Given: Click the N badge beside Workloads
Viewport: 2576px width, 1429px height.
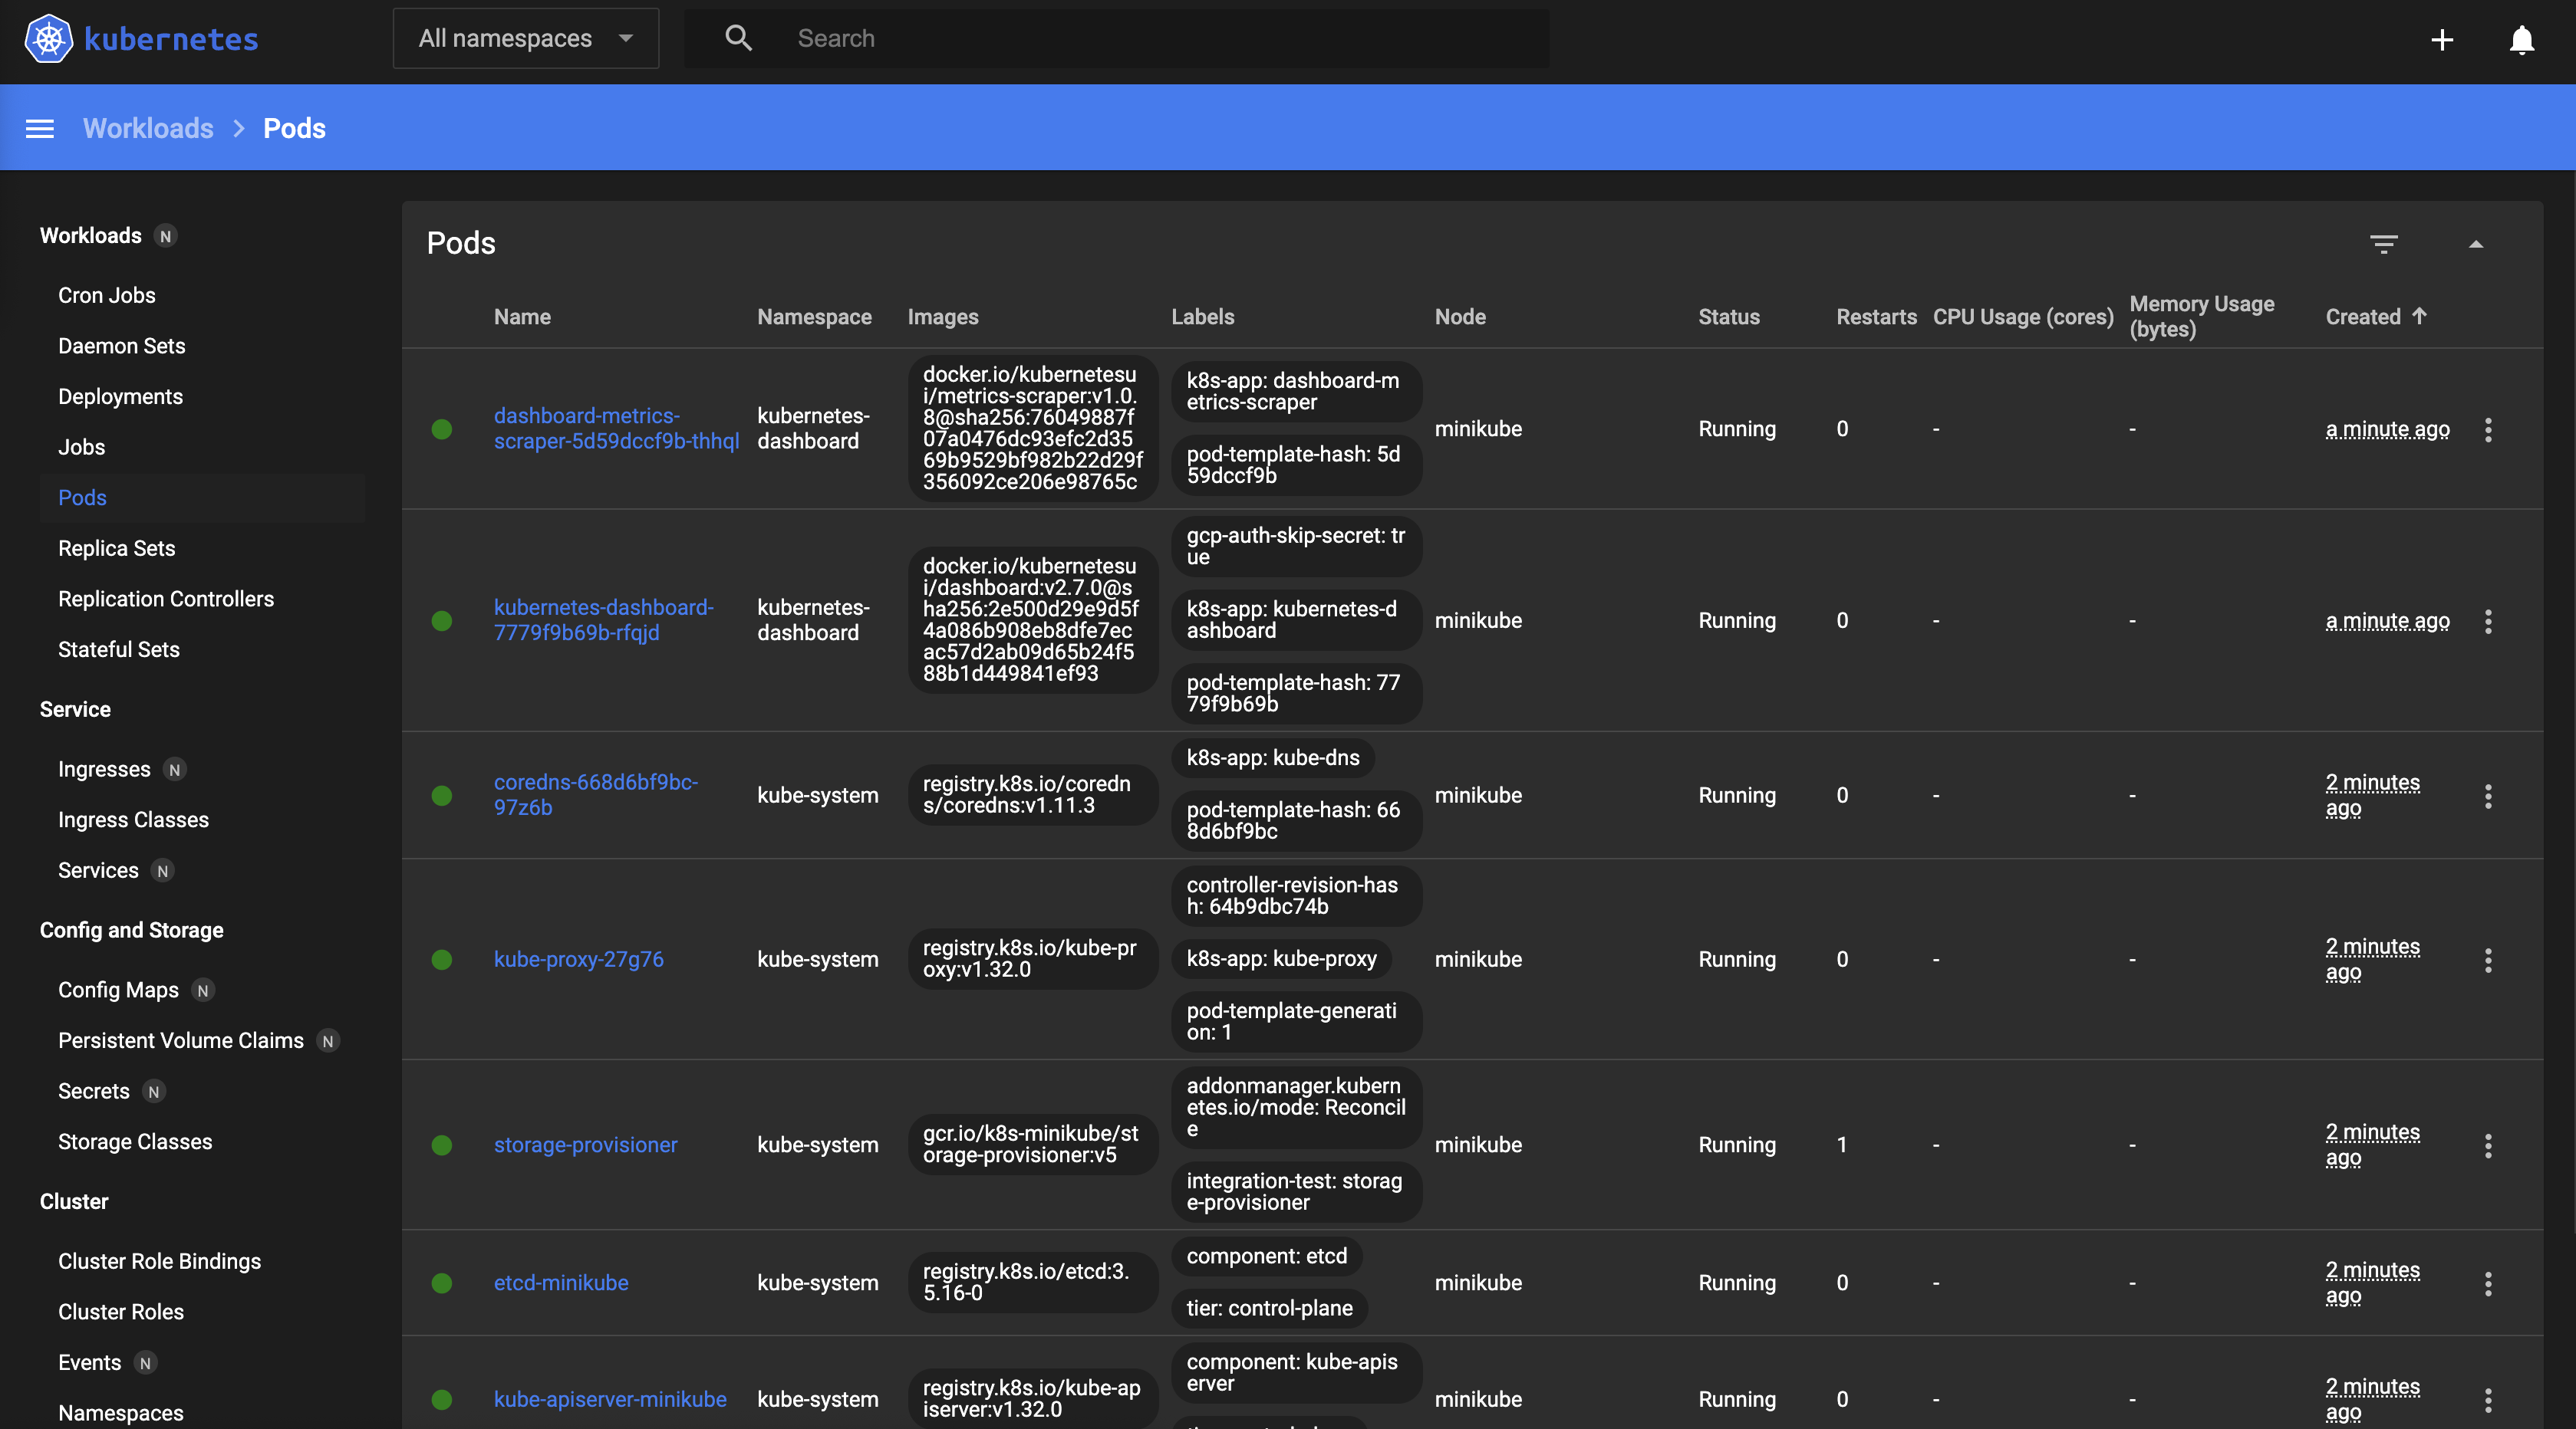Looking at the screenshot, I should tap(166, 236).
